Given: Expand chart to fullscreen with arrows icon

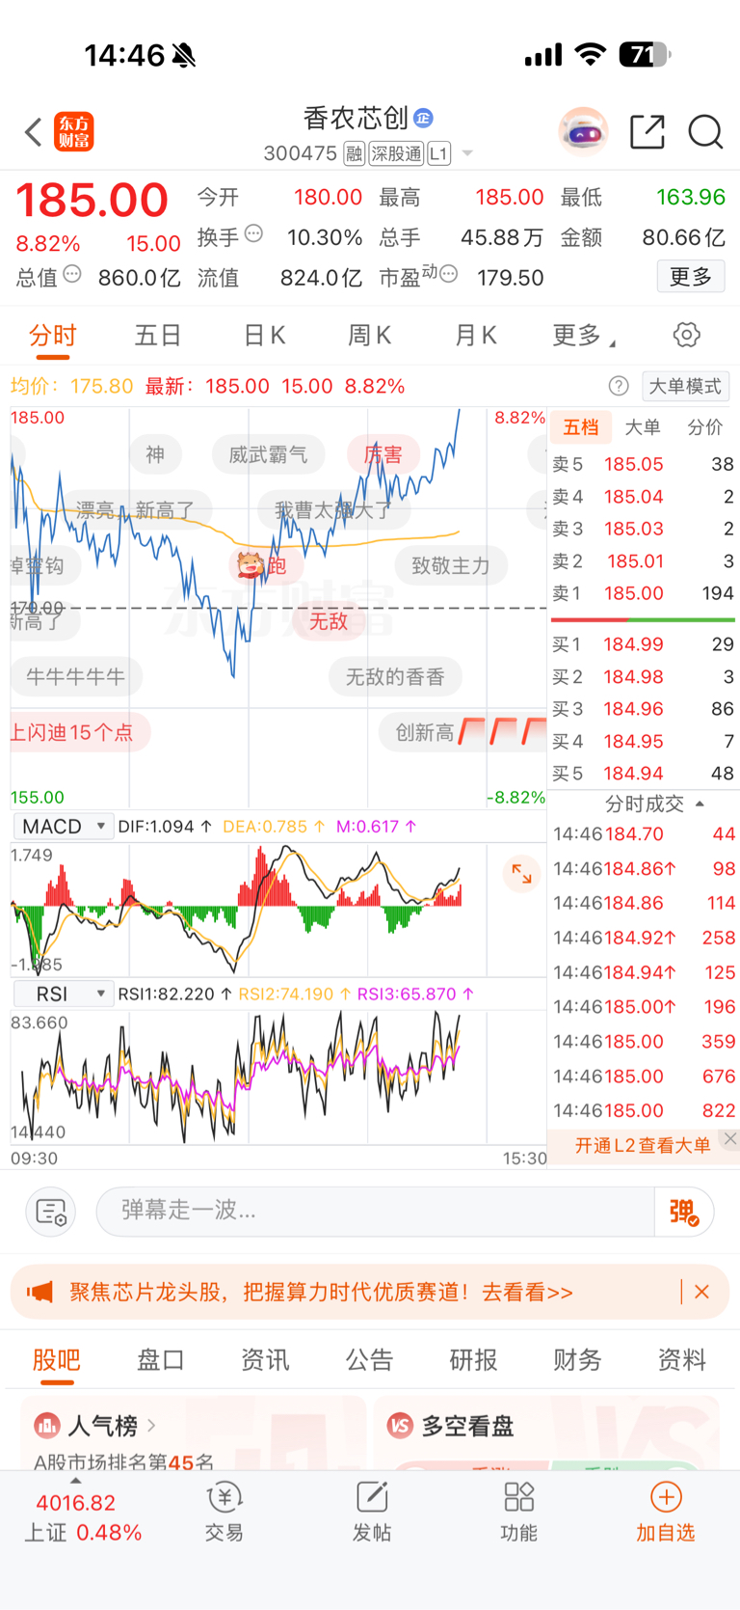Looking at the screenshot, I should (521, 874).
